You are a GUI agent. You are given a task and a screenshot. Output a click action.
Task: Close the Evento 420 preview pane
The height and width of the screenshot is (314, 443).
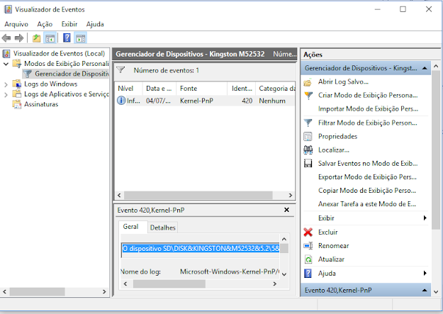(286, 210)
